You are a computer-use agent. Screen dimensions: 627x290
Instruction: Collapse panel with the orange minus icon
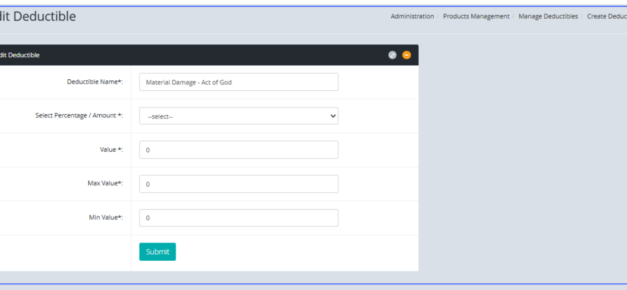click(x=407, y=55)
